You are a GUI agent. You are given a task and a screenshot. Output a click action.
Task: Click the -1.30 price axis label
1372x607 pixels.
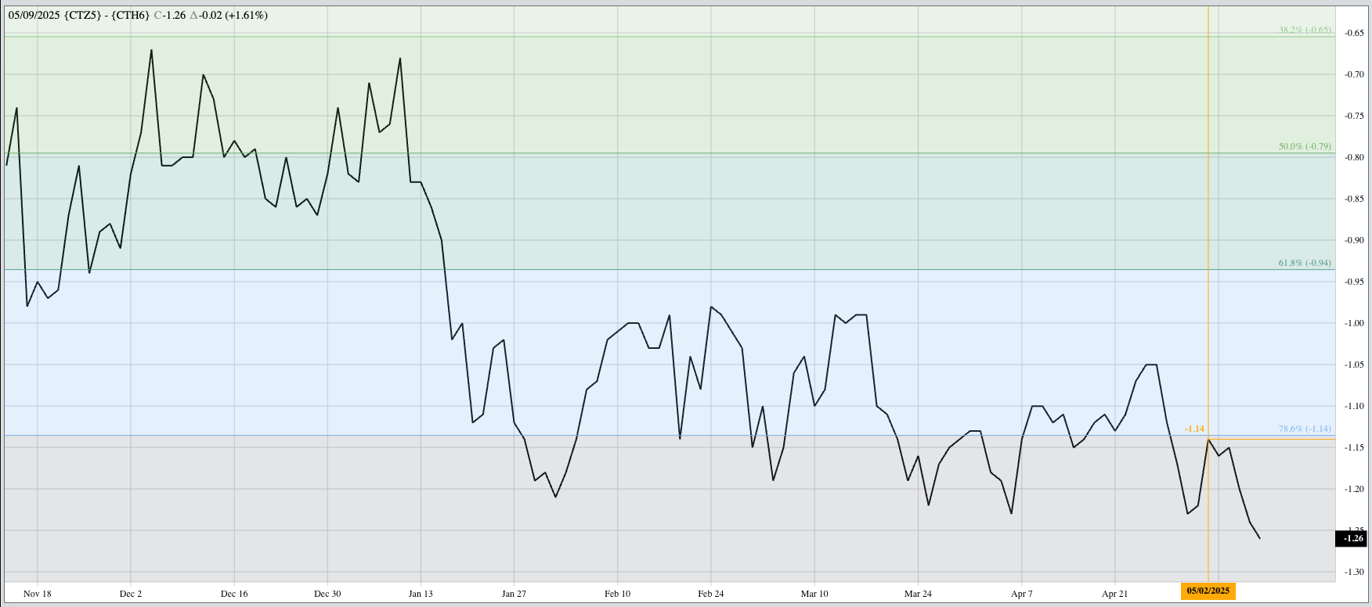pyautogui.click(x=1354, y=572)
